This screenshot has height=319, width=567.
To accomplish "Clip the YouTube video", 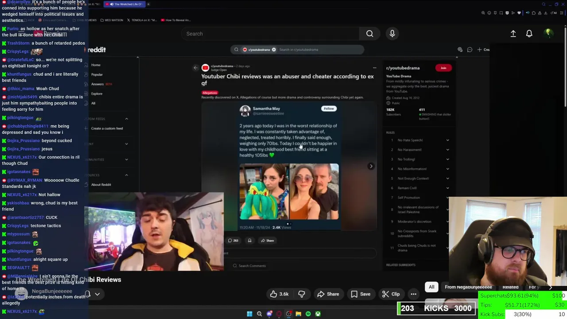I will tap(391, 294).
